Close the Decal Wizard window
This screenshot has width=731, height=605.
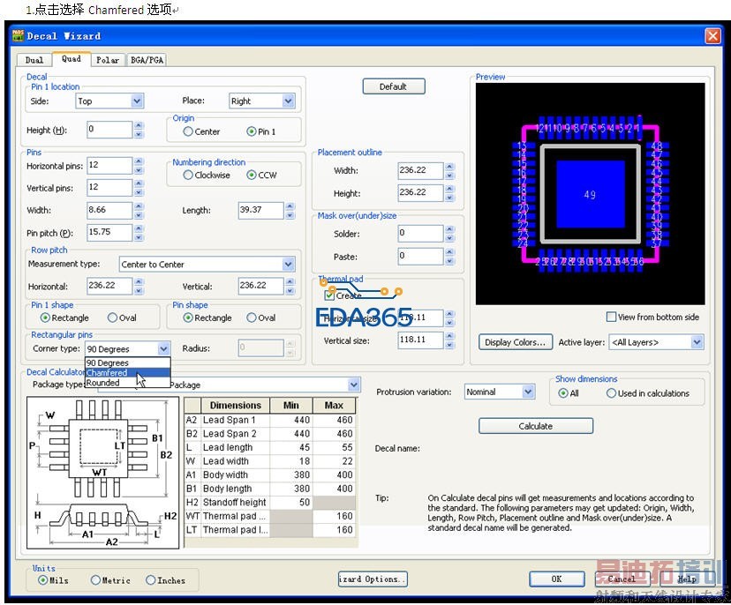click(x=712, y=35)
